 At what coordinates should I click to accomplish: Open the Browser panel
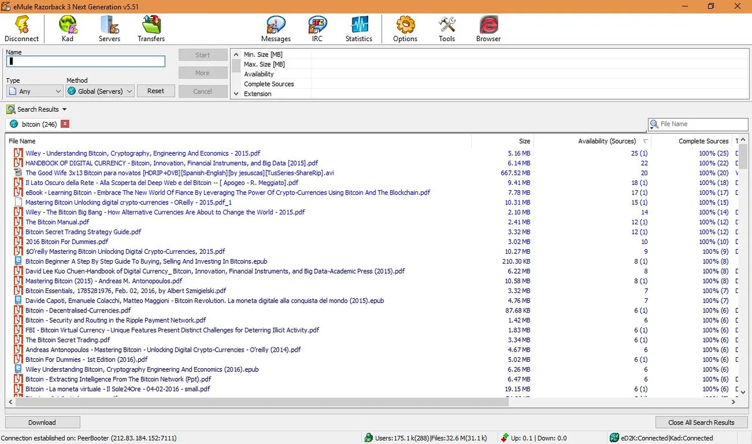point(488,28)
